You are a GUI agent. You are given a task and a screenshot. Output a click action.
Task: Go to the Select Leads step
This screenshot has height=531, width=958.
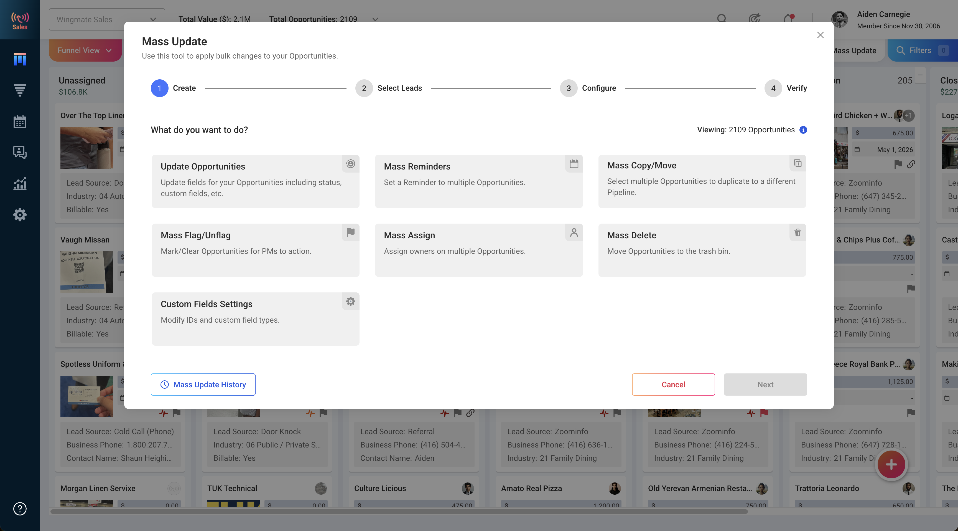click(388, 88)
